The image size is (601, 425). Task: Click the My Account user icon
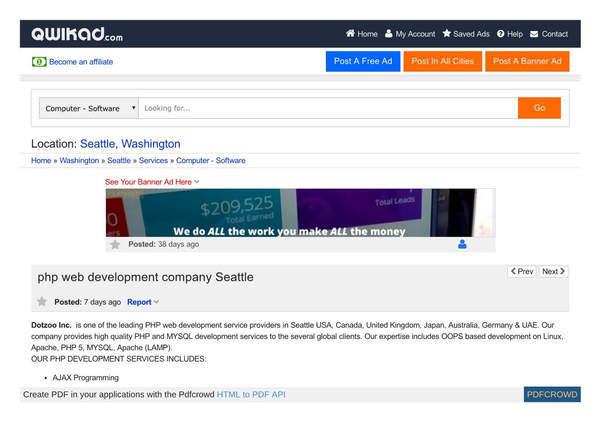tap(389, 34)
